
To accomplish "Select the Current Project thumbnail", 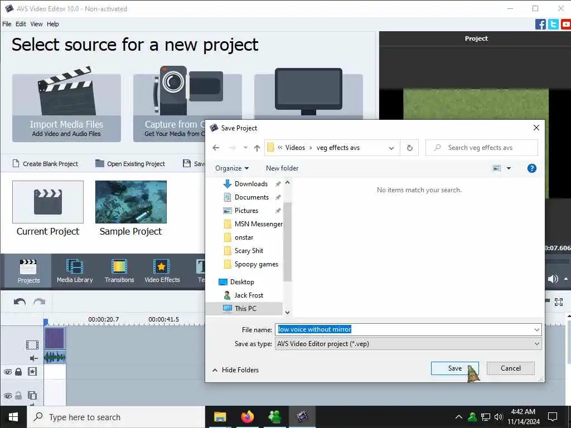I will (48, 202).
